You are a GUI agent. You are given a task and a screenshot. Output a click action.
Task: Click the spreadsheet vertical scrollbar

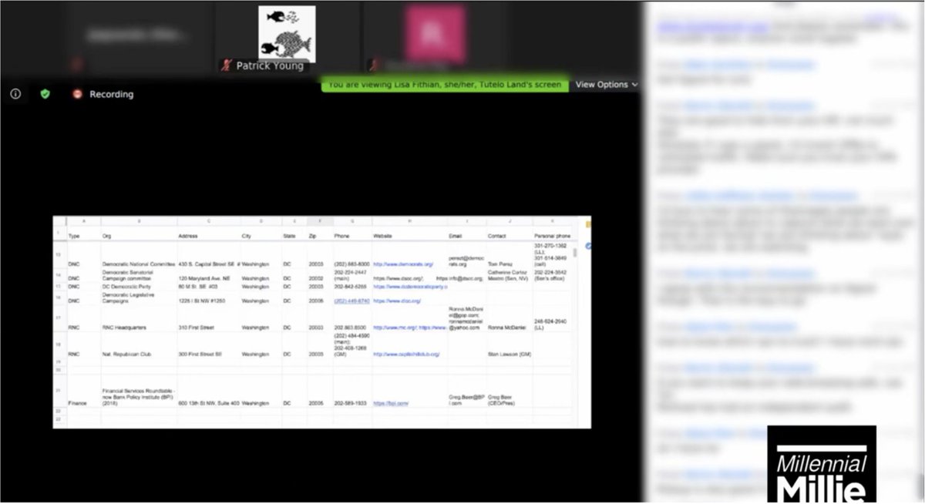[575, 253]
